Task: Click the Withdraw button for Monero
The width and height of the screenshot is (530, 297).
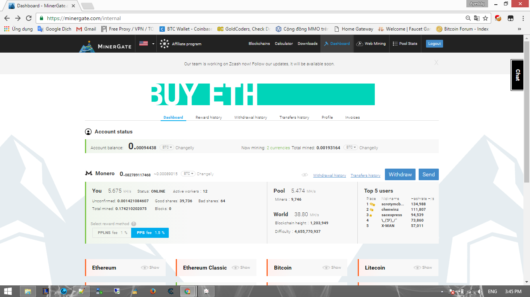Action: [400, 174]
